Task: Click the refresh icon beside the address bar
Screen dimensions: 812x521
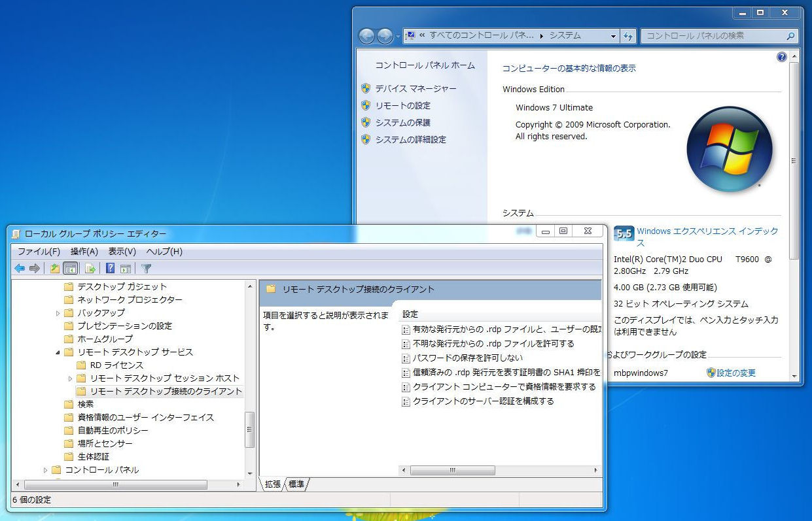Action: point(629,36)
